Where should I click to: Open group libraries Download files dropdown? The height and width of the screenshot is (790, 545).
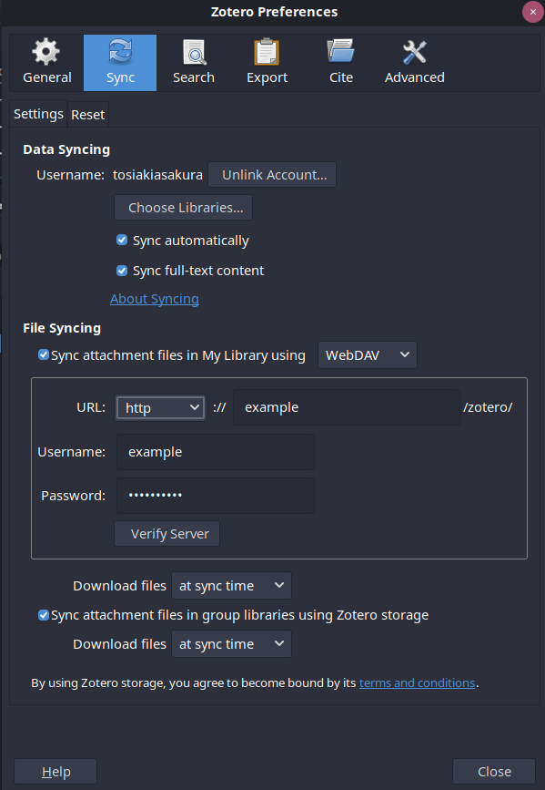[231, 644]
